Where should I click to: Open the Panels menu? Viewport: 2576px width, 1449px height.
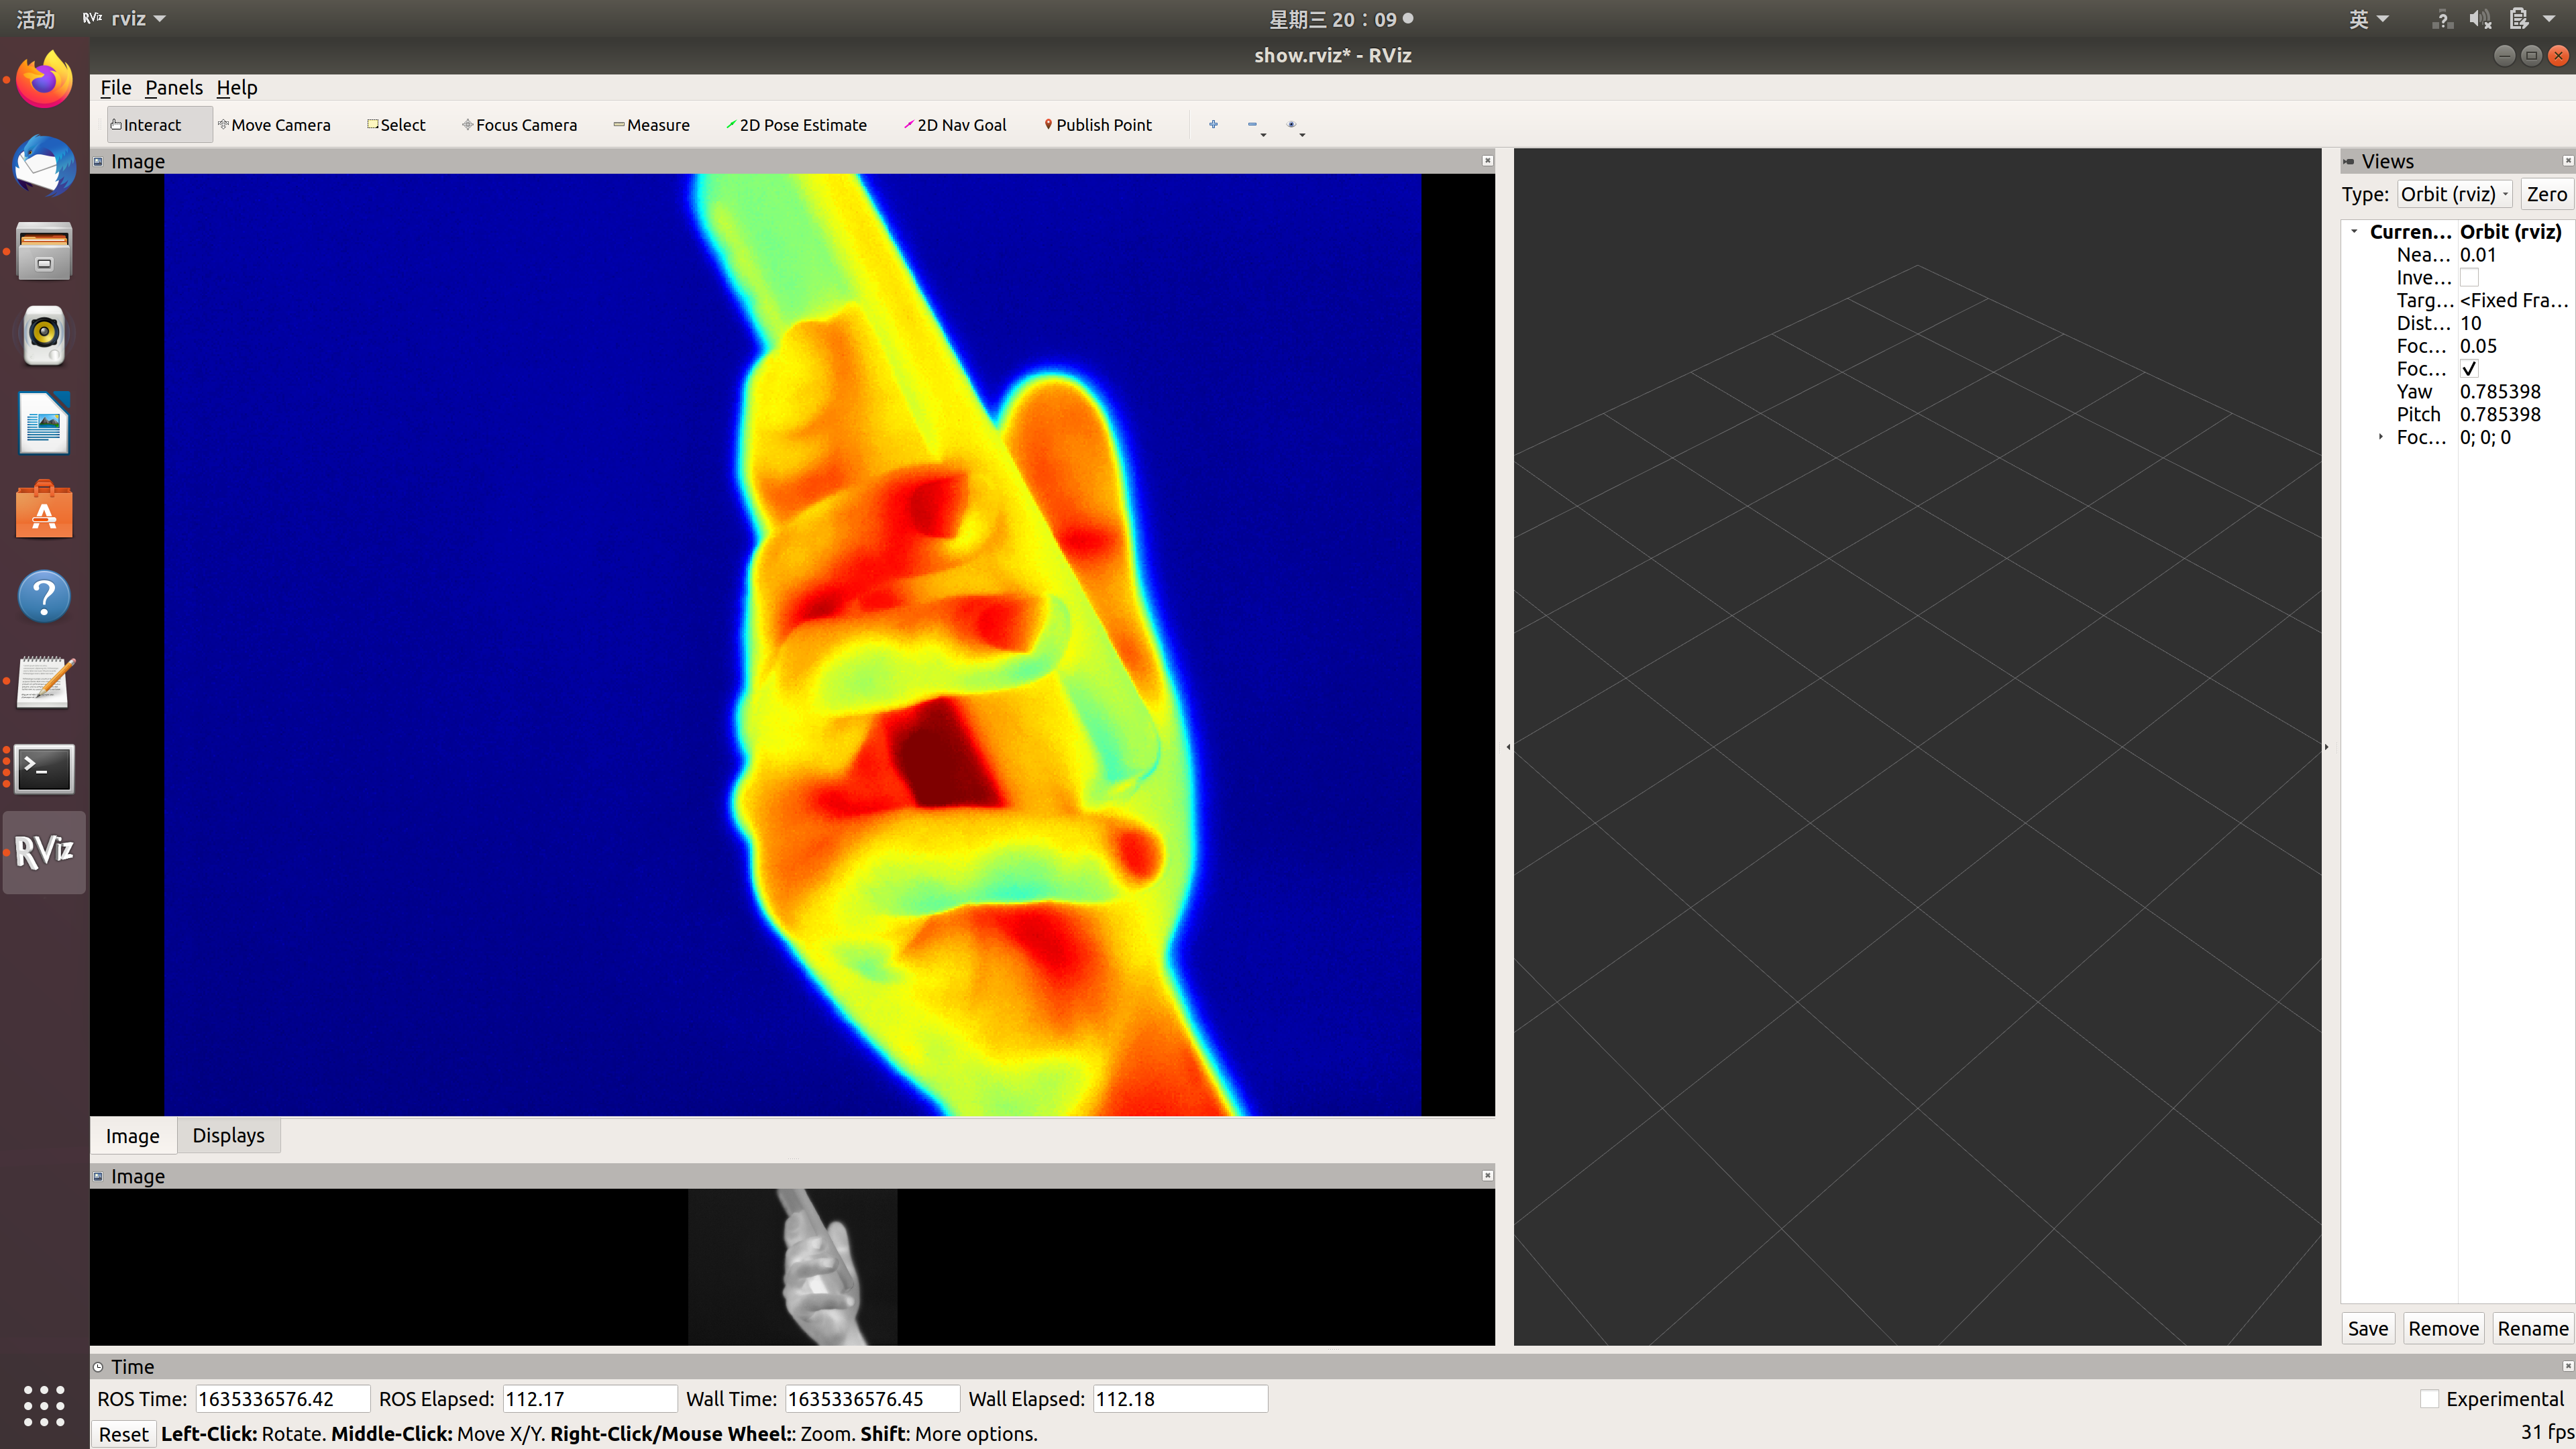point(173,88)
